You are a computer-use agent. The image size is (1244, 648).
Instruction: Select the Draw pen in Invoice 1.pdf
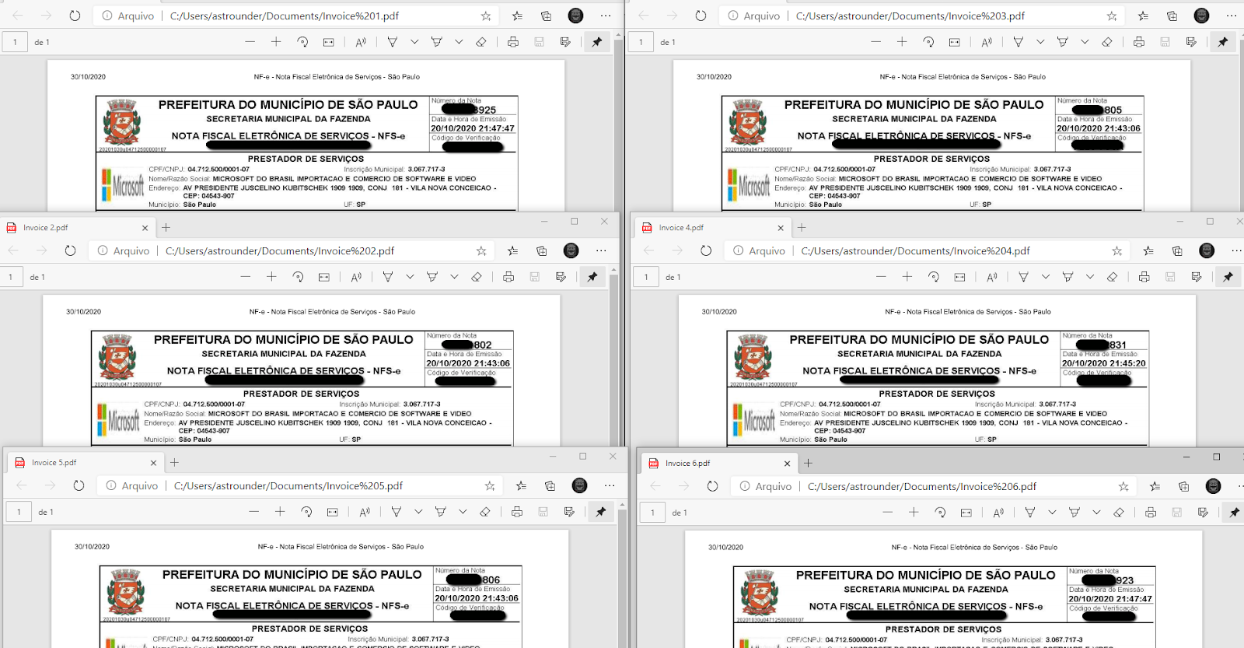pyautogui.click(x=393, y=42)
